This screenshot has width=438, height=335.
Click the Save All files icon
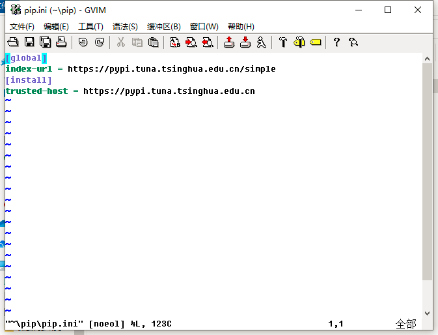[46, 42]
